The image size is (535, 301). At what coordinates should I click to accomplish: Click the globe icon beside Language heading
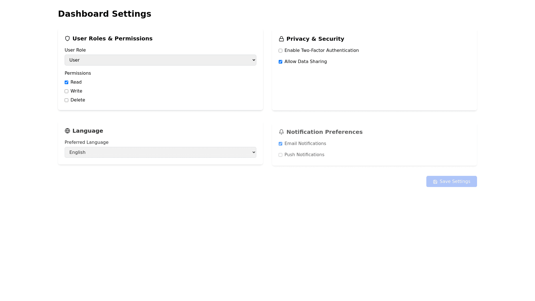[67, 131]
